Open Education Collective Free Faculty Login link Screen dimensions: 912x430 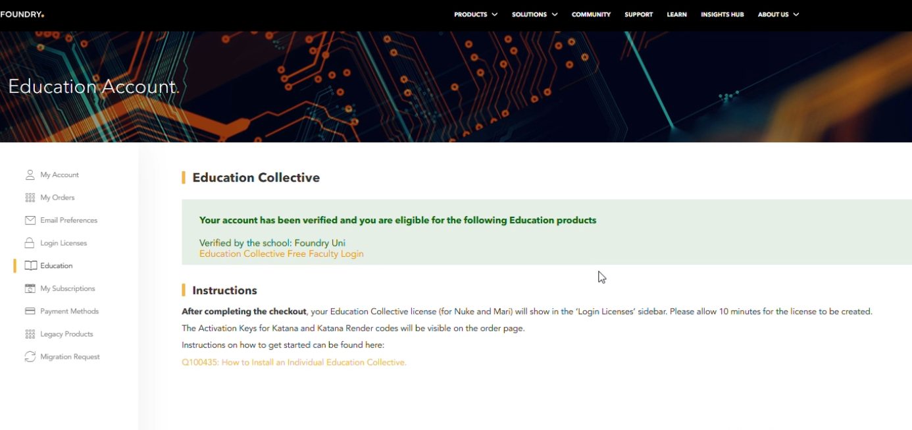(281, 254)
